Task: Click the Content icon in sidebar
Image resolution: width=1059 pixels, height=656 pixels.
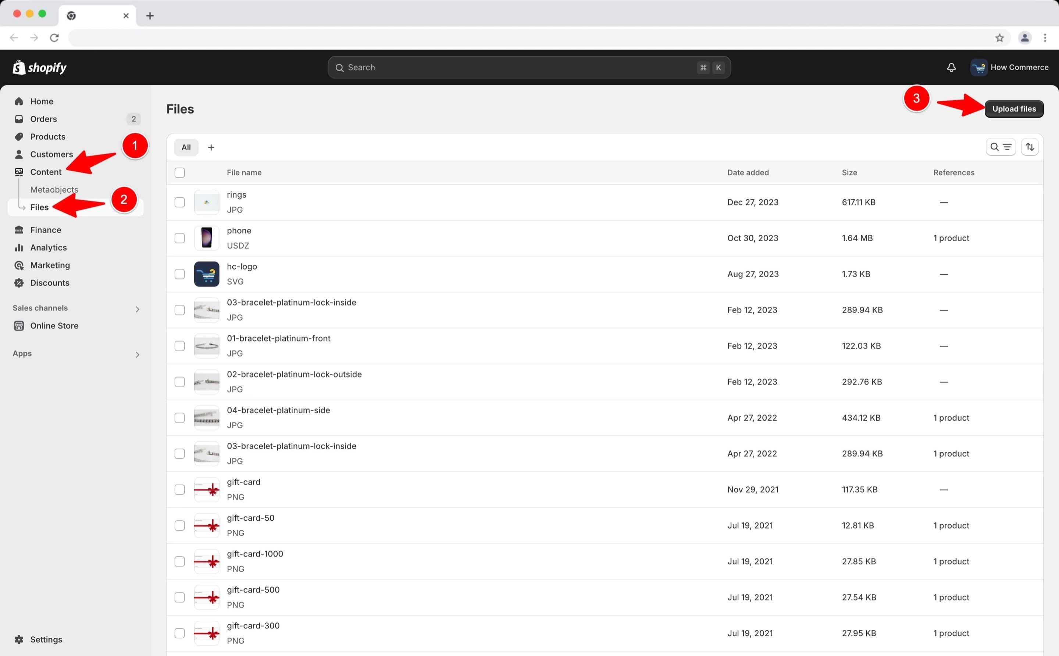Action: point(19,172)
